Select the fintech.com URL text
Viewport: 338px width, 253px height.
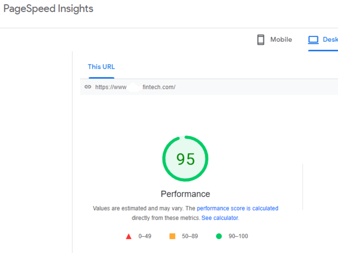click(135, 87)
